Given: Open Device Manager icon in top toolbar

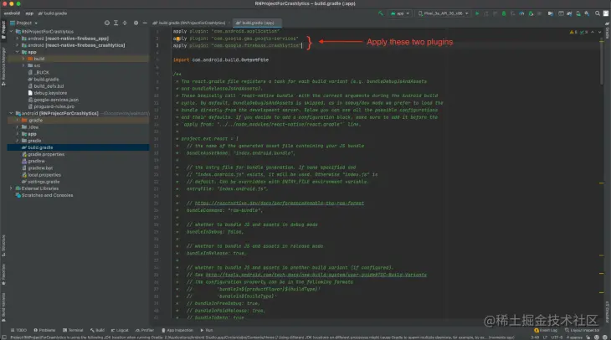Looking at the screenshot, I should 578,13.
